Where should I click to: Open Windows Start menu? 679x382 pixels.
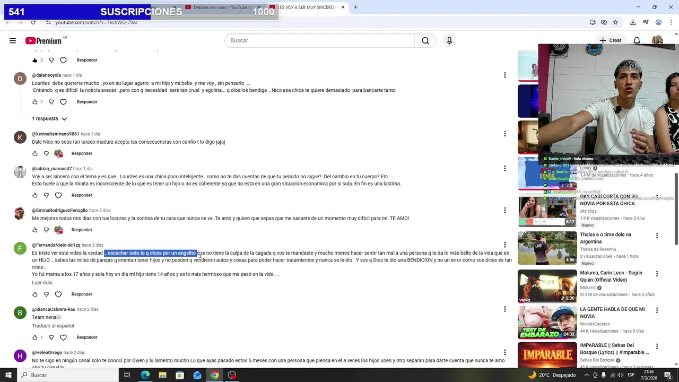8,375
